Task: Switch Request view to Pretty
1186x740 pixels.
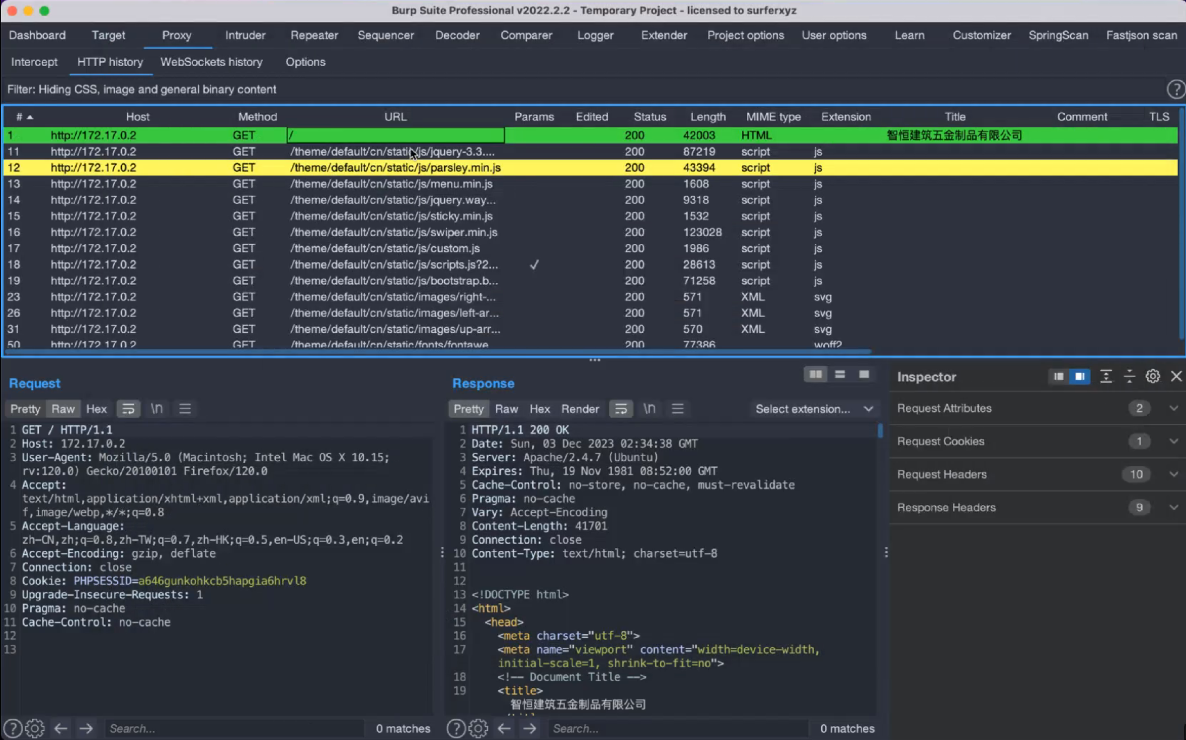Action: coord(25,409)
